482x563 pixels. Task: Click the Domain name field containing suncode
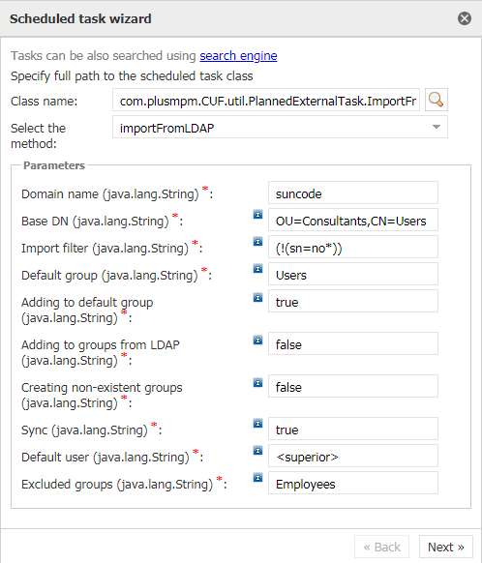[x=353, y=193]
